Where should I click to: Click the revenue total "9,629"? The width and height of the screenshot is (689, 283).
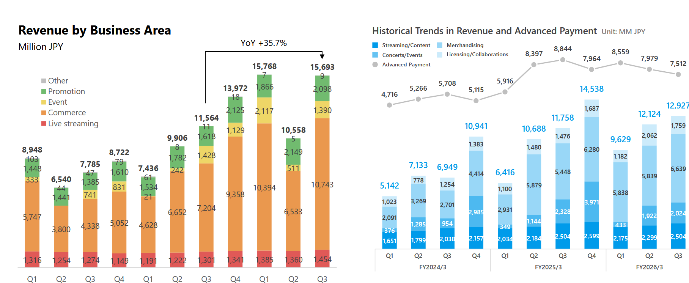pos(621,139)
